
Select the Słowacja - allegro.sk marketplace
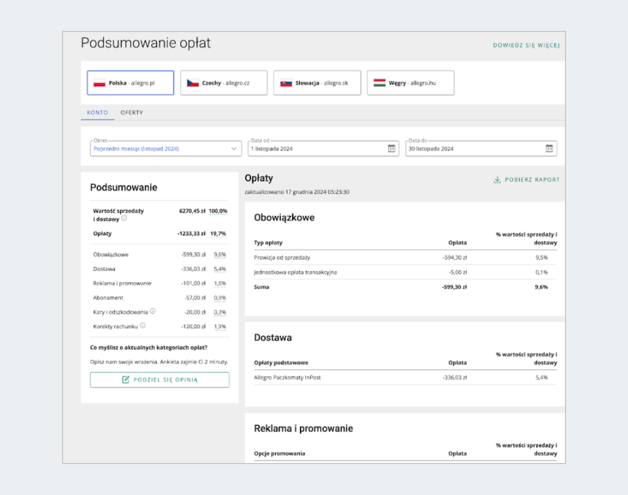(317, 83)
